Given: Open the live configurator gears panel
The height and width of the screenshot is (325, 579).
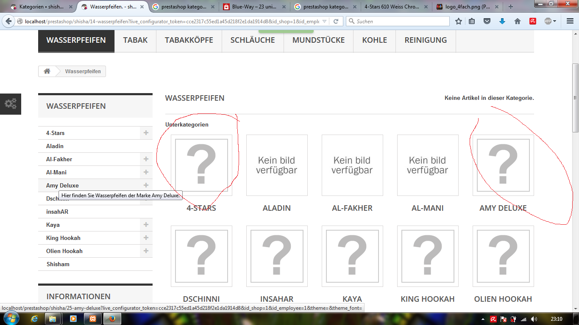Looking at the screenshot, I should (x=11, y=104).
